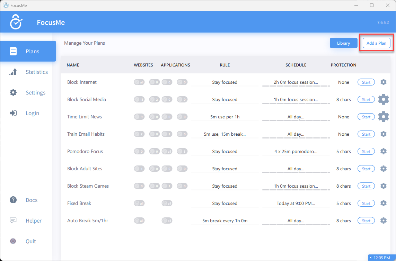
Task: Click the '4 x 25m pomodoro...' schedule
Action: click(296, 152)
